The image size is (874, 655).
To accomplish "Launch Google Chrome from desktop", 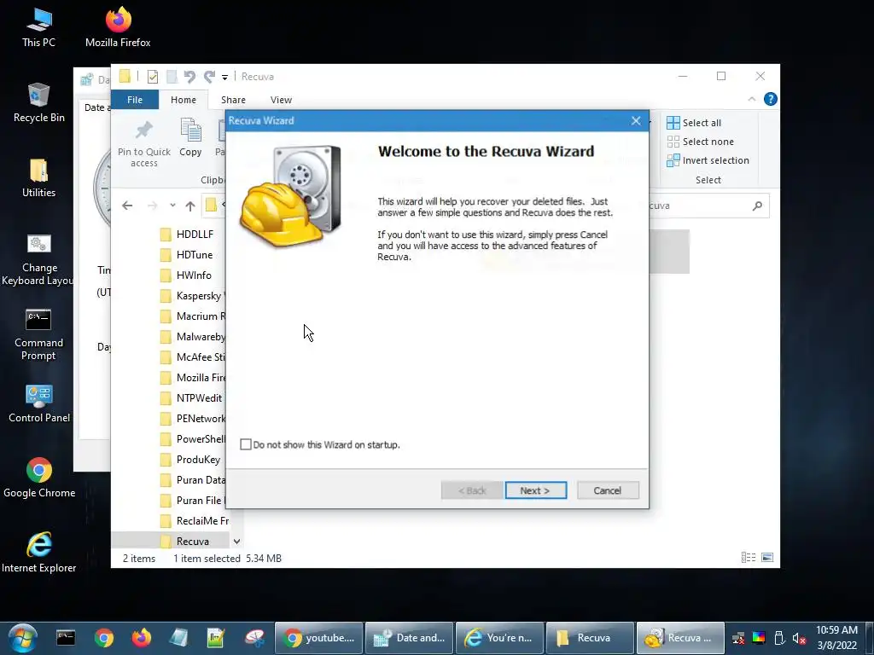I will (x=38, y=478).
